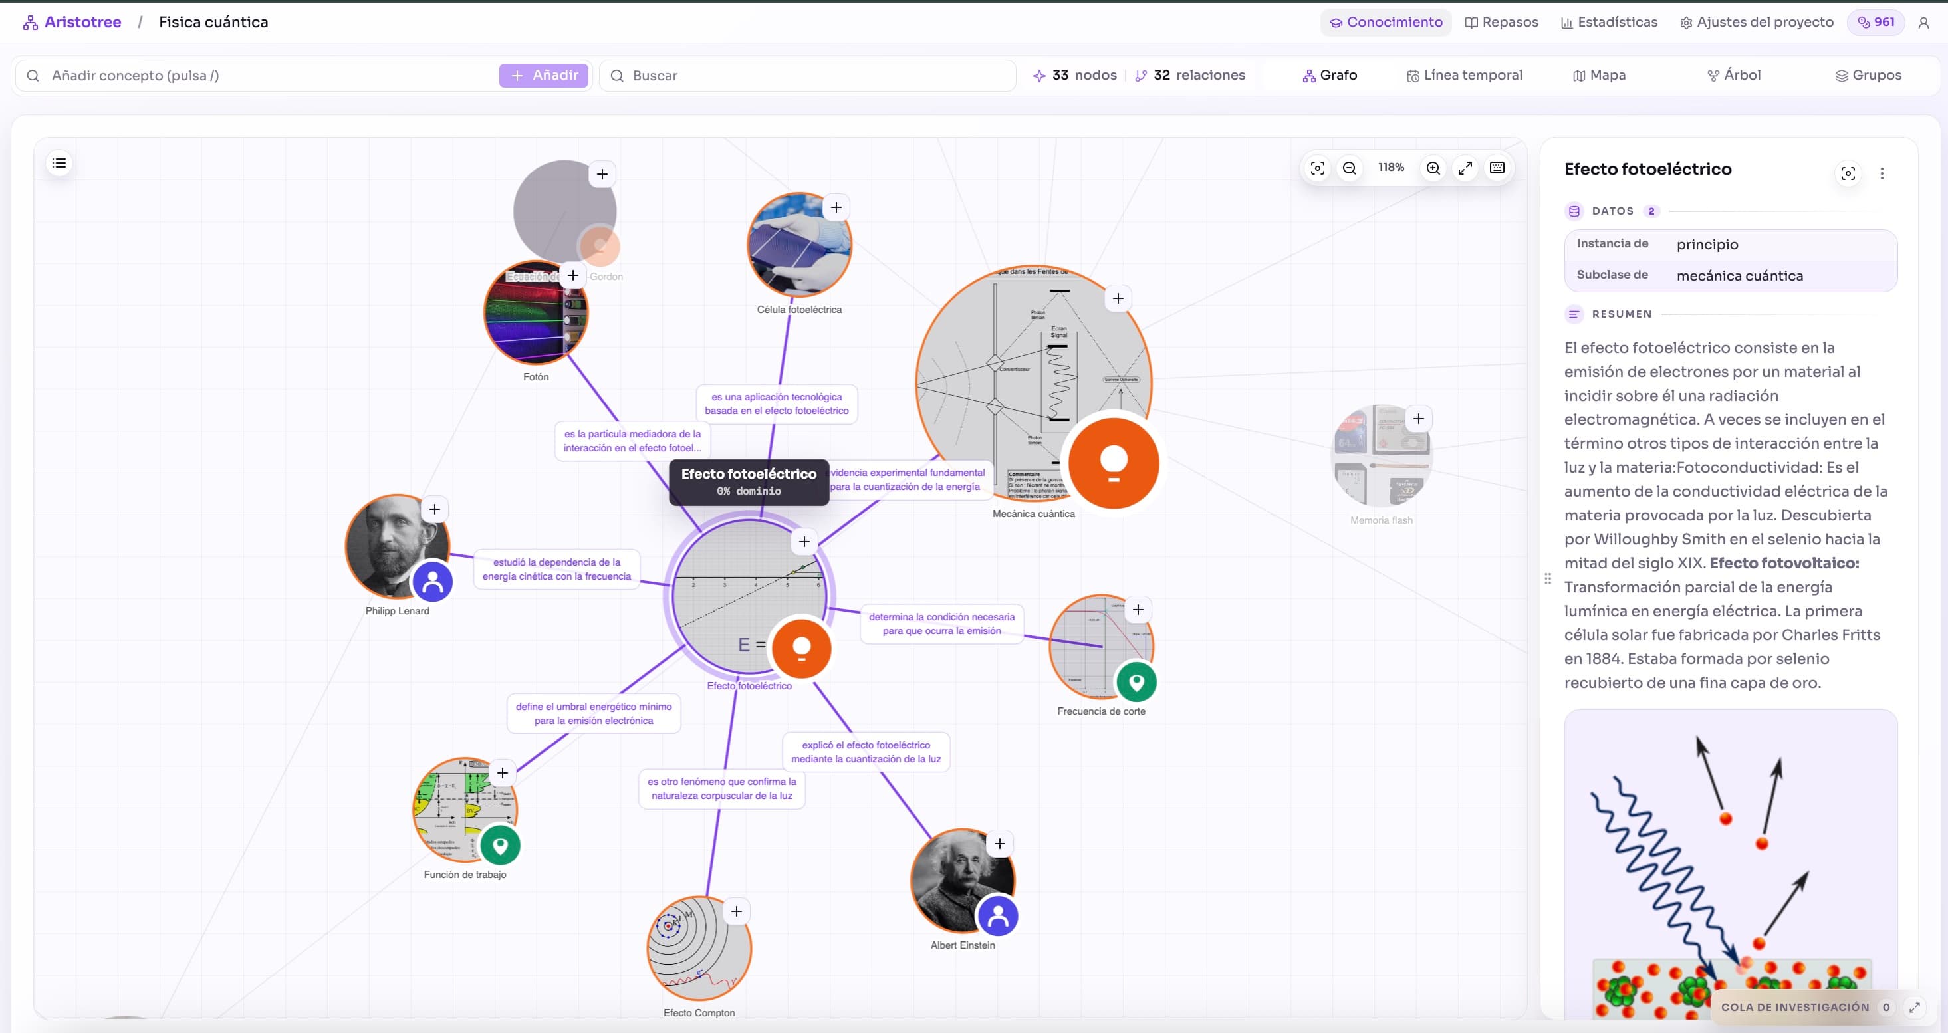Screen dimensions: 1948x1033
Task: Click the center-node icon in Efecto fotoeléctrico panel
Action: [x=1848, y=174]
